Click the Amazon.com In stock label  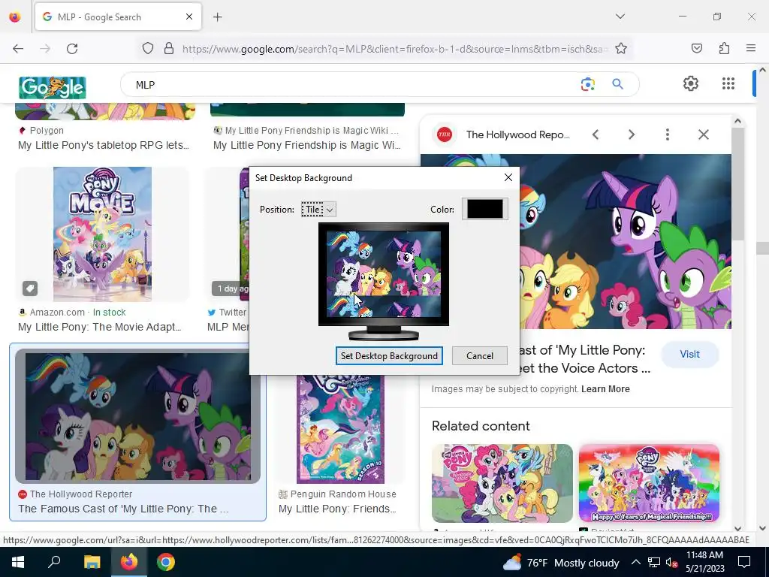tap(77, 312)
